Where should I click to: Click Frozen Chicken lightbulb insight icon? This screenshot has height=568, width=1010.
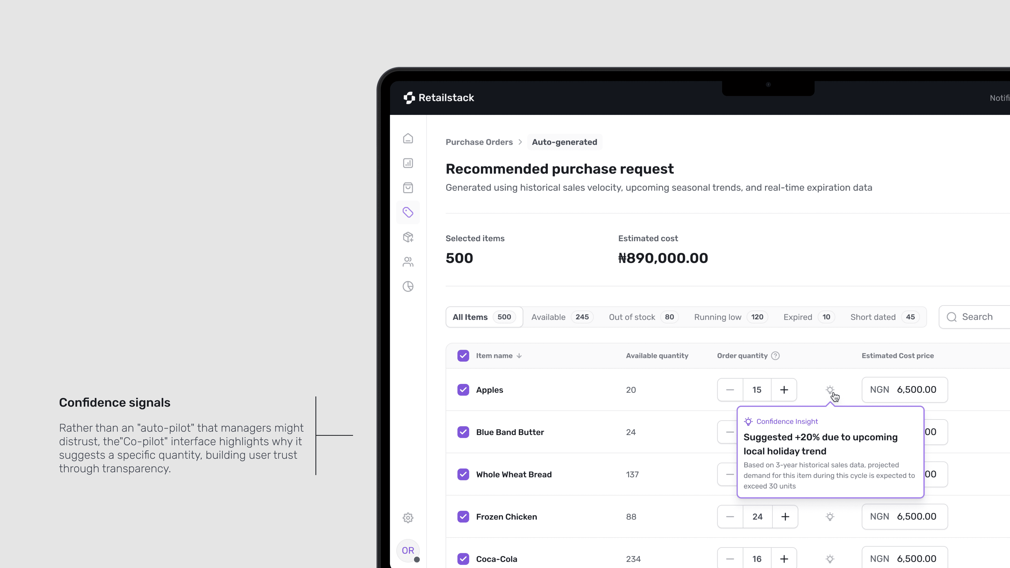(x=830, y=517)
